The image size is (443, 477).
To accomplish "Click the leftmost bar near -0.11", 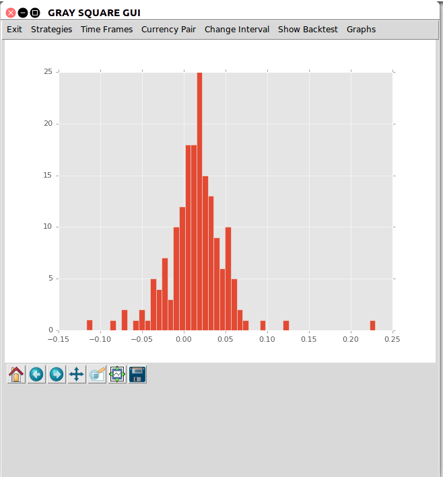I will click(x=90, y=325).
